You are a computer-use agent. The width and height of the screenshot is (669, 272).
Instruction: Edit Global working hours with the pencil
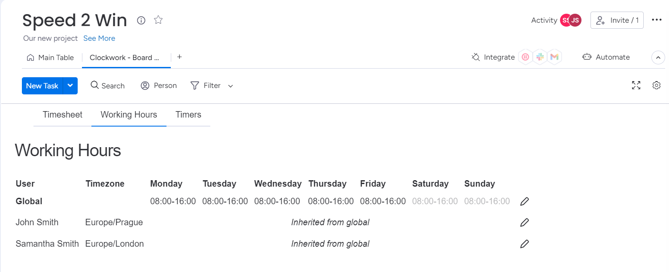point(524,201)
